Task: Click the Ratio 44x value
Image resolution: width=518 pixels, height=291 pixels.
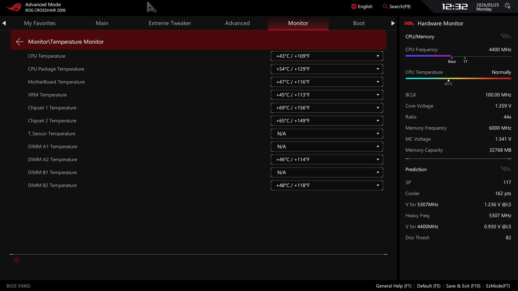Action: click(507, 117)
